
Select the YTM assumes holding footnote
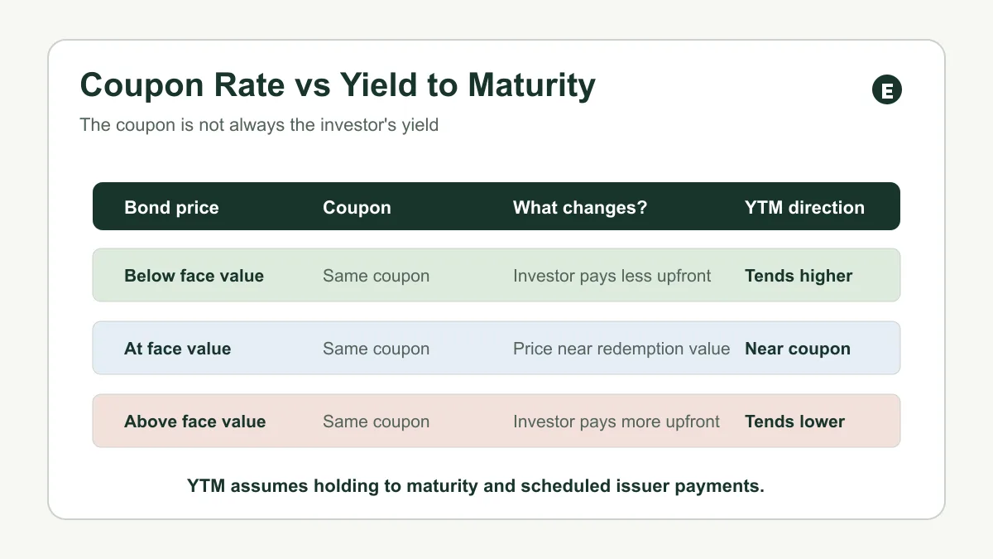tap(476, 486)
